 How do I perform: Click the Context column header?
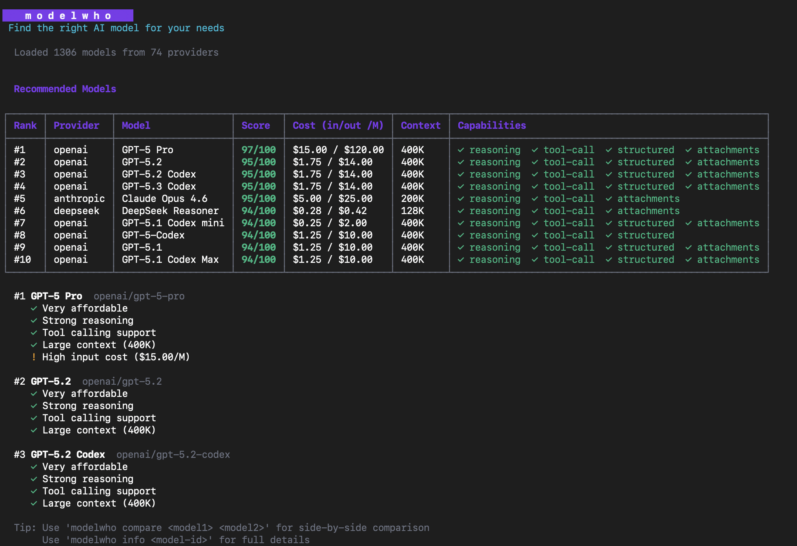[421, 126]
